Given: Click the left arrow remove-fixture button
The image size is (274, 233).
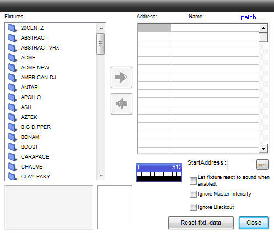Looking at the screenshot, I should click(121, 104).
